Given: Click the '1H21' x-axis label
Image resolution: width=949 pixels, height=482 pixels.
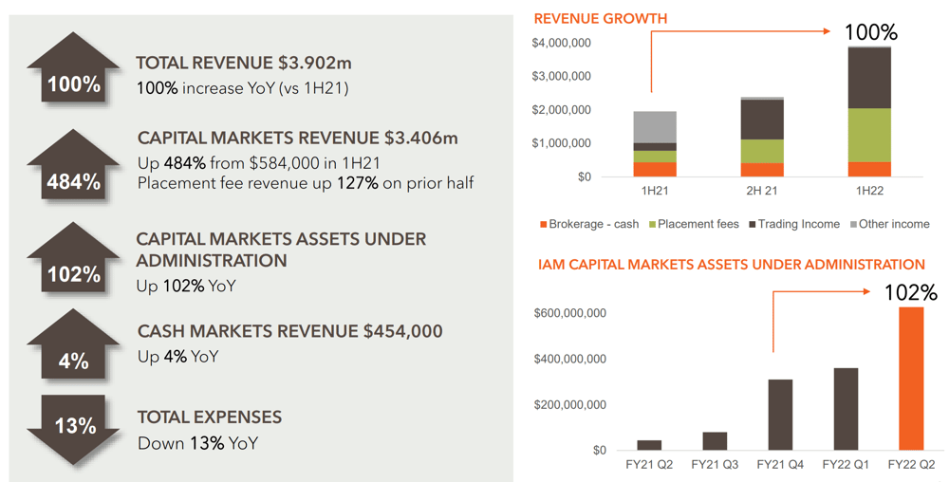Looking at the screenshot, I should [655, 191].
